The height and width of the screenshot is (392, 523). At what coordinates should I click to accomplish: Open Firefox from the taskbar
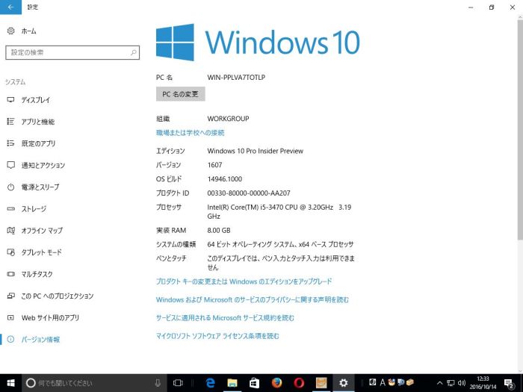[x=276, y=382]
